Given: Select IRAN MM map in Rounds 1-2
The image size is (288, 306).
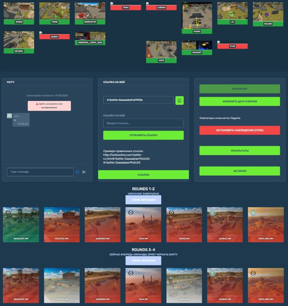Looking at the screenshot, I should click(143, 225).
